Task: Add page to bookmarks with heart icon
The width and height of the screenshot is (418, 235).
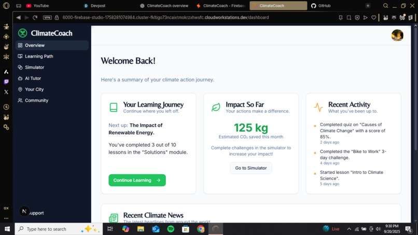Action: click(374, 18)
